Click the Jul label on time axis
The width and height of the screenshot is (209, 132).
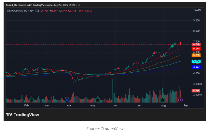139,106
